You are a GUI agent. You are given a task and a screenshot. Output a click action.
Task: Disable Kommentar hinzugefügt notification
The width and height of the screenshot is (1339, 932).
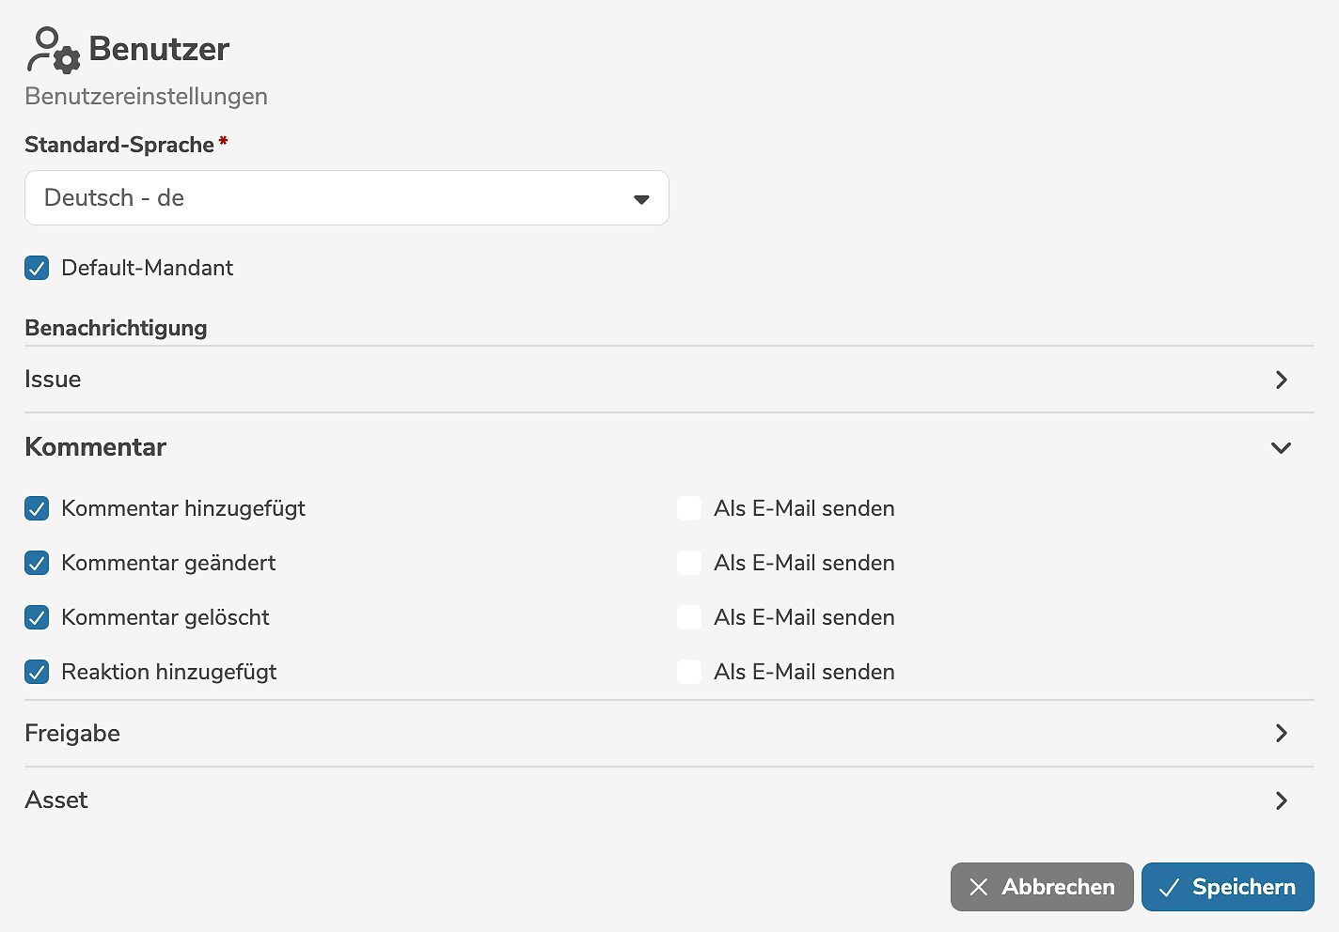pyautogui.click(x=37, y=509)
